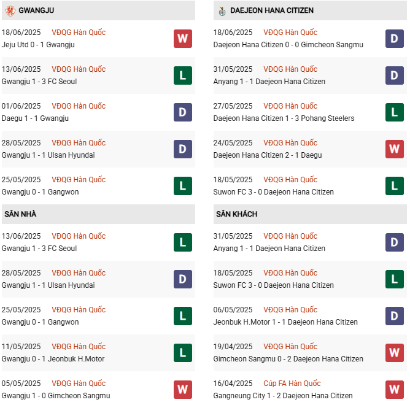Click the W badge for Daejeon 2-1 Daegu
Image resolution: width=410 pixels, height=405 pixels.
(x=394, y=149)
